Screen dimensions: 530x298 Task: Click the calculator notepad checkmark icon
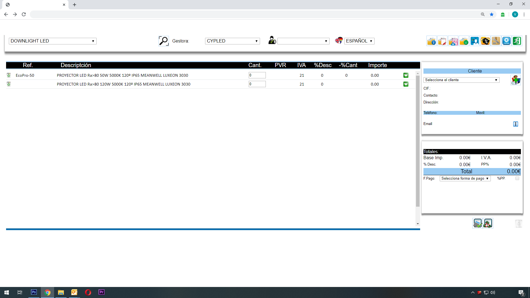477,223
